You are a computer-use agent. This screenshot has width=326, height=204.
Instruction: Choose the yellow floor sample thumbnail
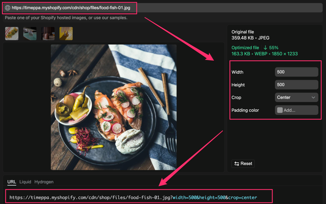pos(66,33)
